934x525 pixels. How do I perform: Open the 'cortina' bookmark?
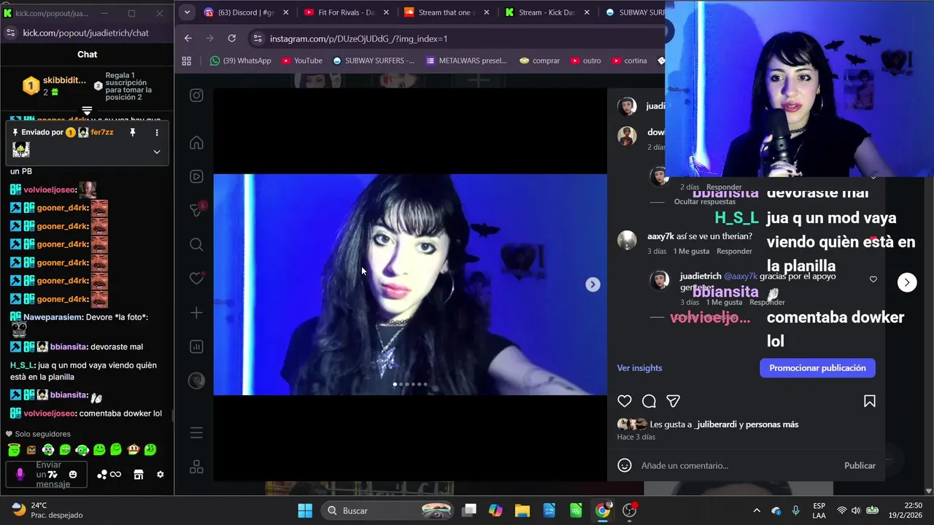point(630,61)
